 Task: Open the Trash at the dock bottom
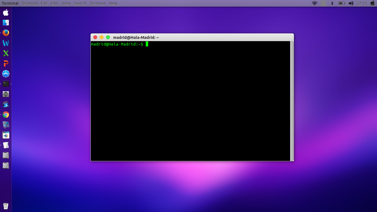point(6,206)
